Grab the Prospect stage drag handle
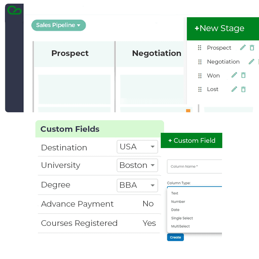The image size is (259, 259). (199, 48)
